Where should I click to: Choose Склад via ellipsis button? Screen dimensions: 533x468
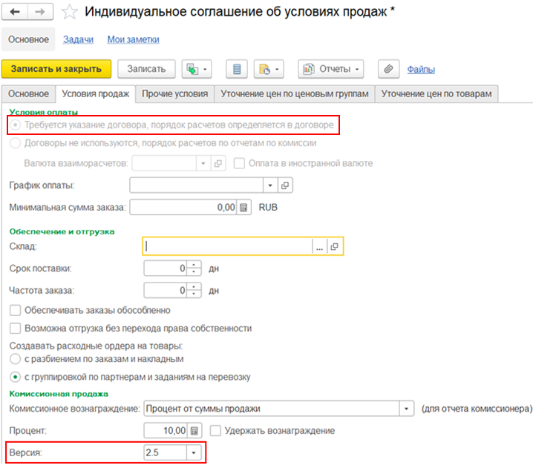319,246
